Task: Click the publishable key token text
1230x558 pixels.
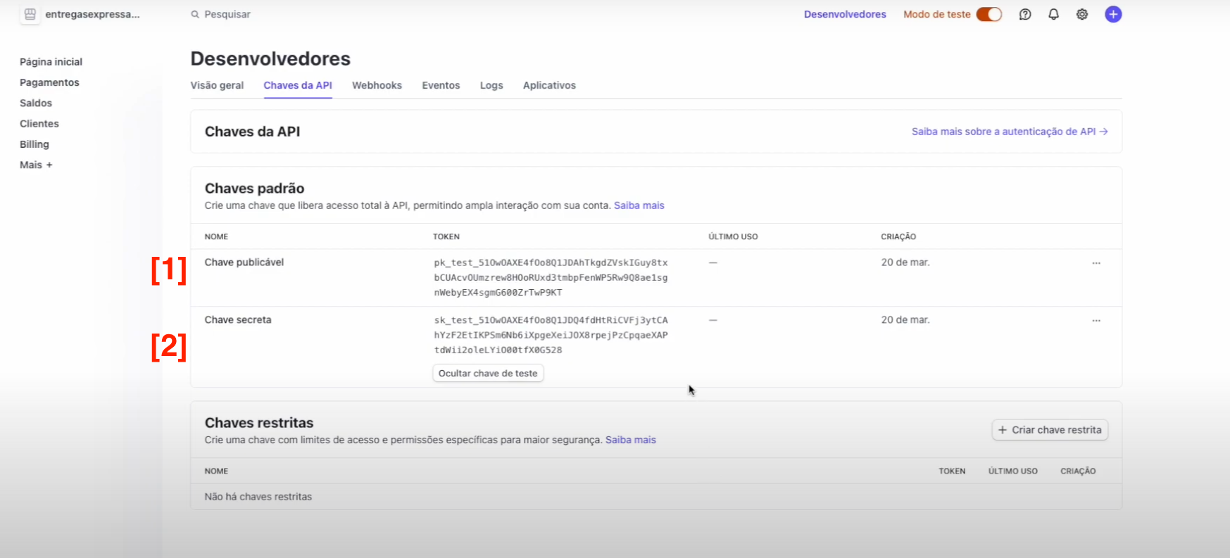Action: (551, 277)
